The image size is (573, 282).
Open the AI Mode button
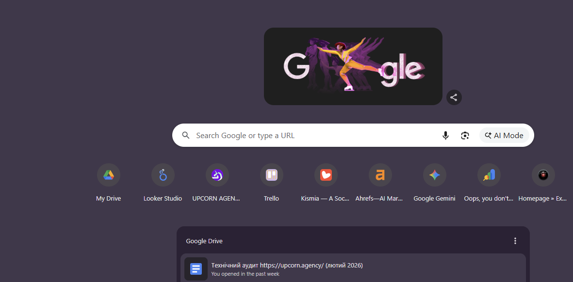point(504,136)
